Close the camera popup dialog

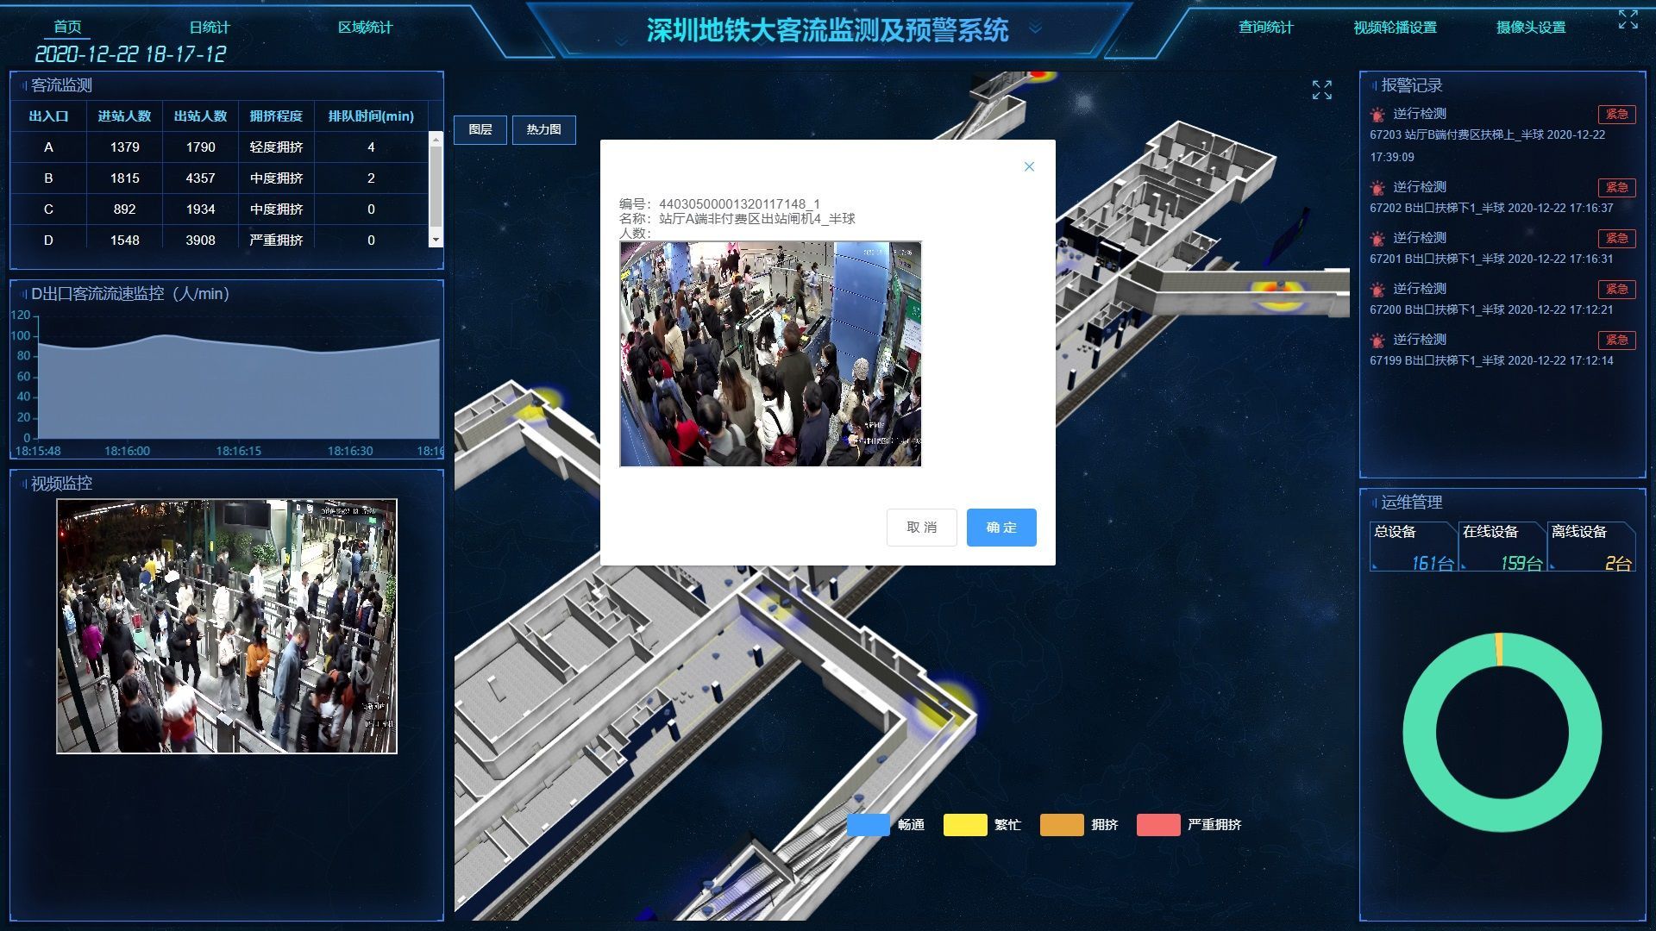coord(1029,167)
